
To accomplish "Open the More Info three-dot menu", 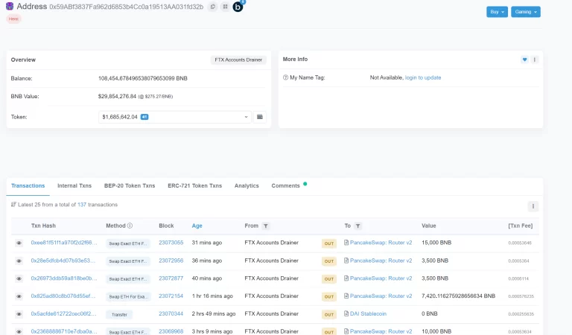I will click(x=534, y=60).
